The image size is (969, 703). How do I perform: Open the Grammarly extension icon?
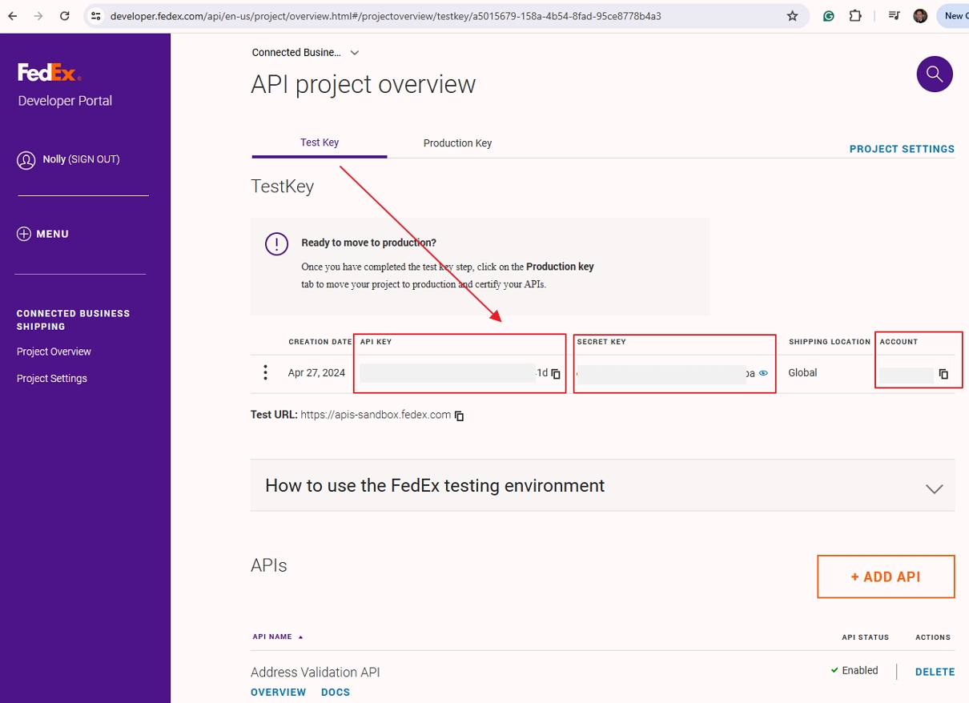coord(829,16)
